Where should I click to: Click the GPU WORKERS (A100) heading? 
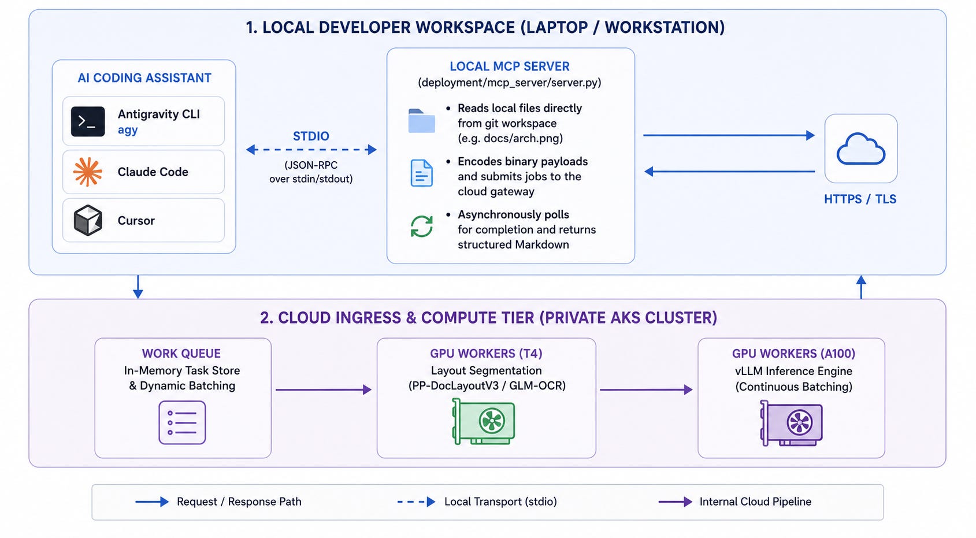click(793, 354)
